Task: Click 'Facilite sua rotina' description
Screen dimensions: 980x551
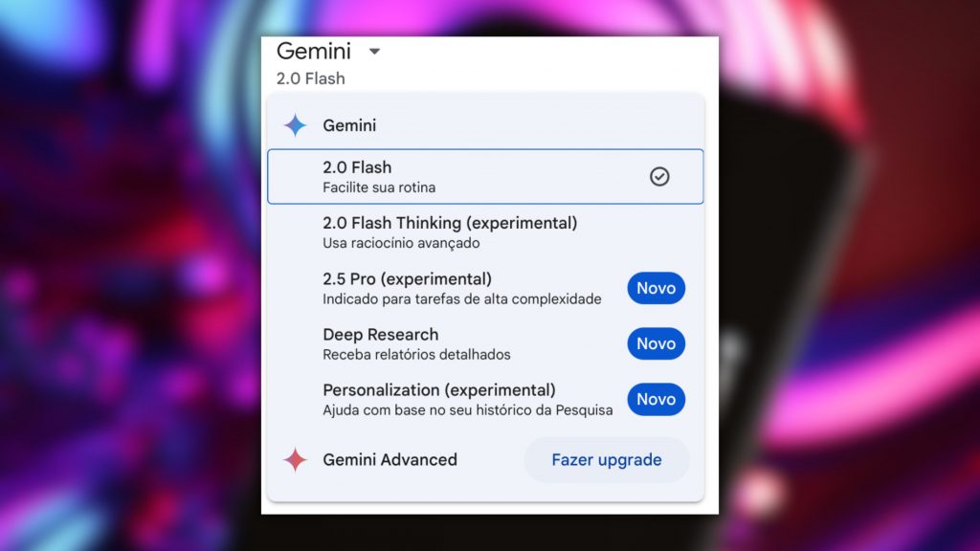Action: tap(379, 187)
